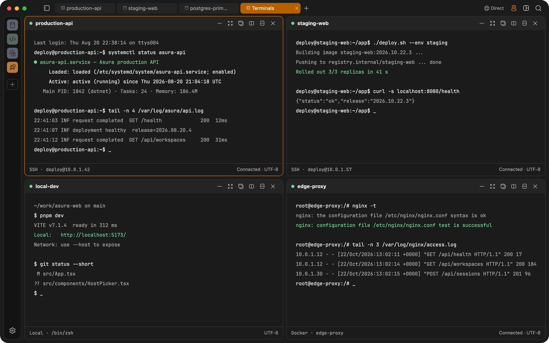Focus the staging-web pane title
This screenshot has height=343, width=549.
(x=313, y=23)
